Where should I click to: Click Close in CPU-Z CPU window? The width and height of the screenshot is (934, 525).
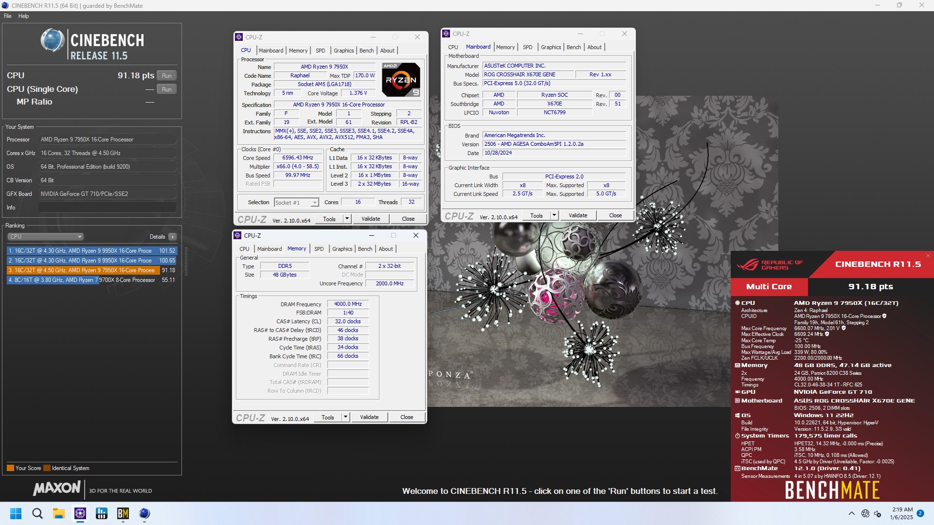coord(408,219)
